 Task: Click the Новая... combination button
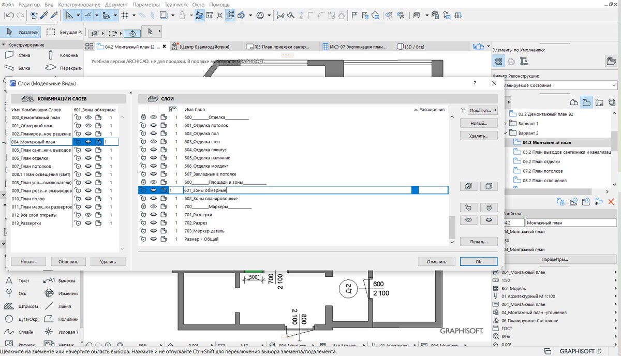28,262
